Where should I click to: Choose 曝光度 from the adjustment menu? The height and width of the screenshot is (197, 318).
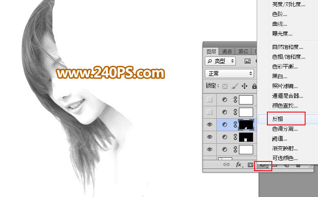[282, 34]
